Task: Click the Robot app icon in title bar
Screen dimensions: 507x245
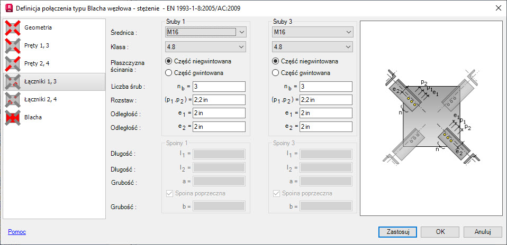Action: coord(7,7)
